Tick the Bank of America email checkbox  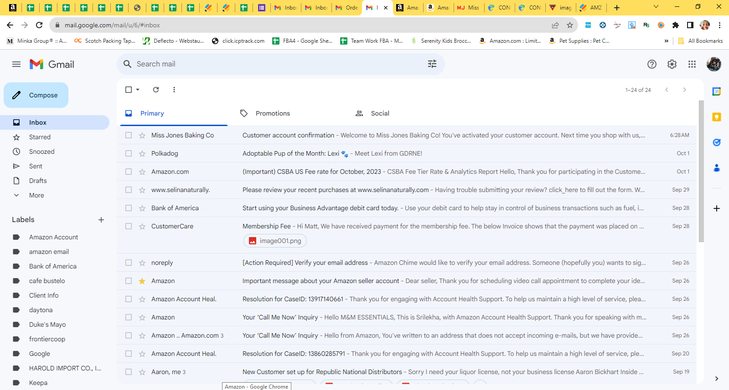pyautogui.click(x=129, y=208)
